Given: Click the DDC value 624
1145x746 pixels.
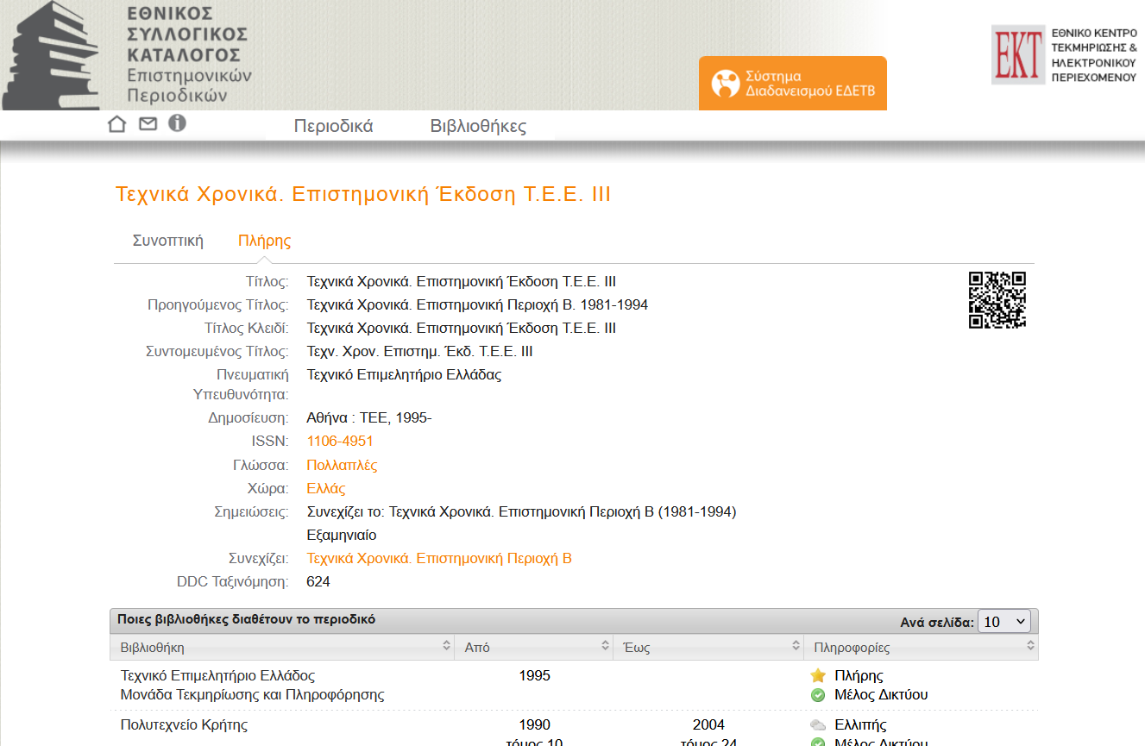Looking at the screenshot, I should pyautogui.click(x=318, y=581).
